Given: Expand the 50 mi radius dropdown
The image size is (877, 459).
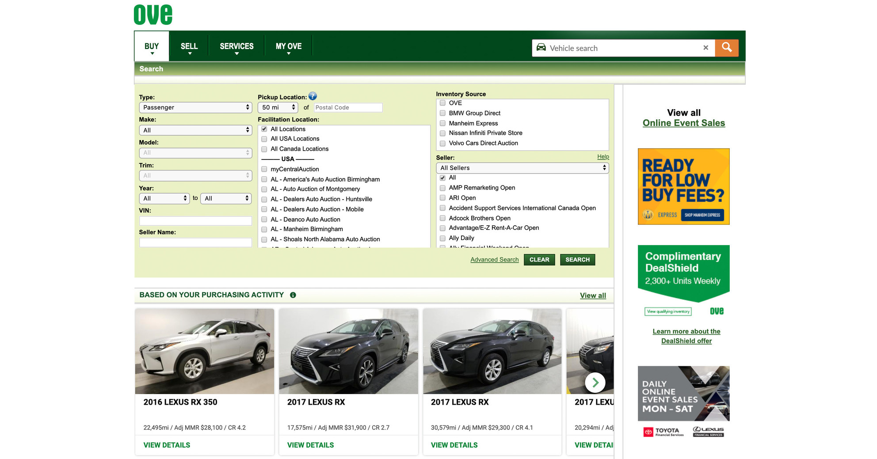Looking at the screenshot, I should point(278,107).
